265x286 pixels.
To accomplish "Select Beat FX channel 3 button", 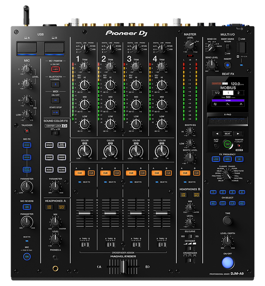I will click(x=232, y=192).
